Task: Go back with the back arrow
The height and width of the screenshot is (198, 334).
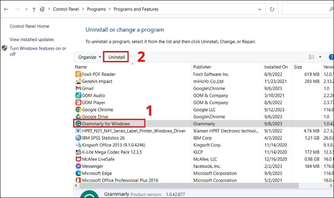Action: point(6,9)
